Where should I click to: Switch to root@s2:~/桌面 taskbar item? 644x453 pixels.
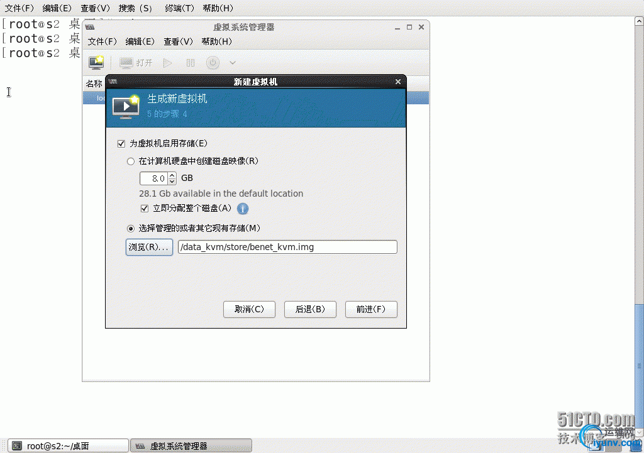click(x=68, y=446)
